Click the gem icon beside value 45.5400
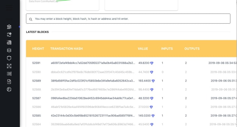 click(x=152, y=125)
